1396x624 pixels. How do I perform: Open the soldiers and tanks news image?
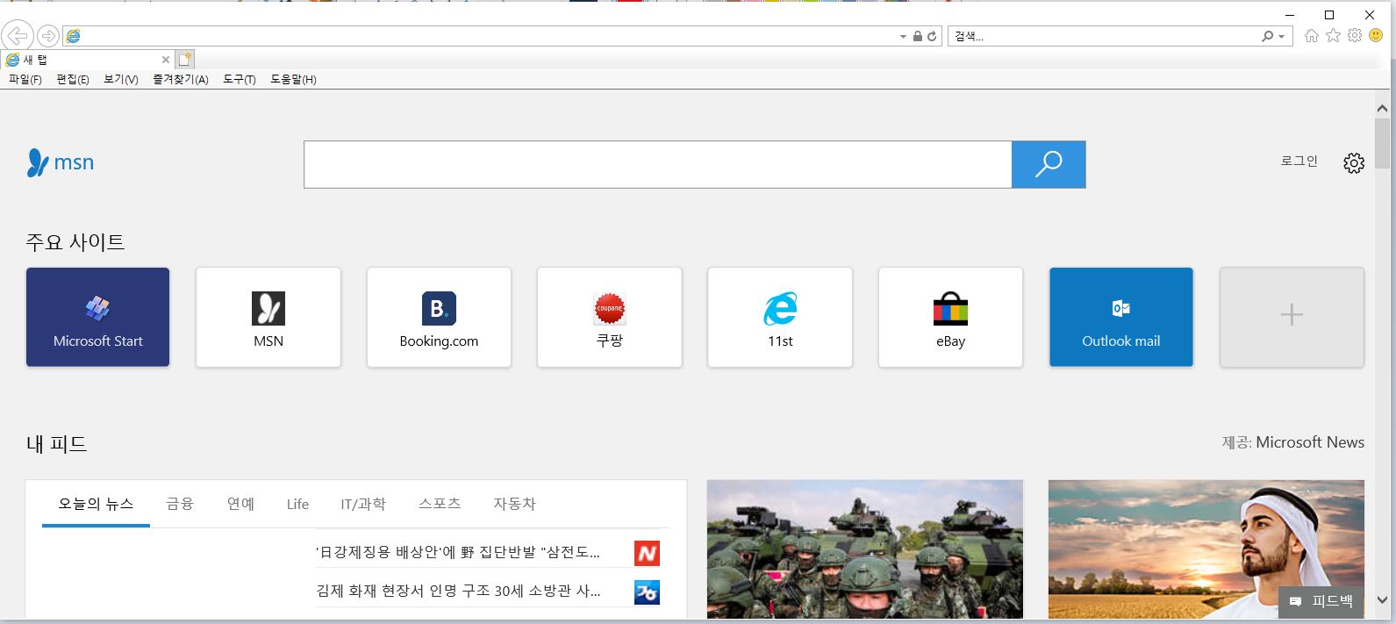click(x=865, y=549)
